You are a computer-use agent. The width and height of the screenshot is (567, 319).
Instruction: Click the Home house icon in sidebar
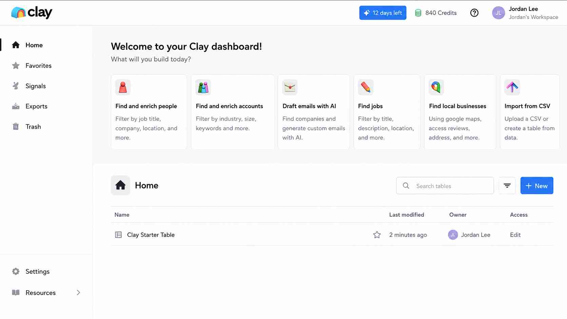(x=16, y=45)
